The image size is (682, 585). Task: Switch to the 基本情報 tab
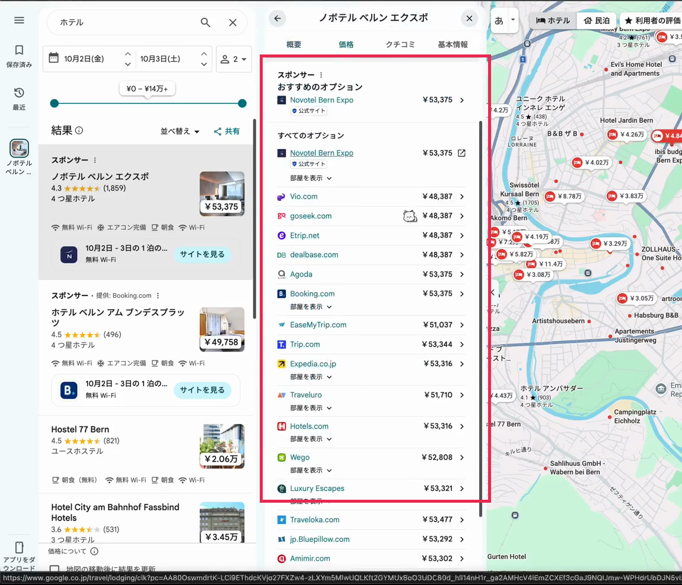(452, 44)
